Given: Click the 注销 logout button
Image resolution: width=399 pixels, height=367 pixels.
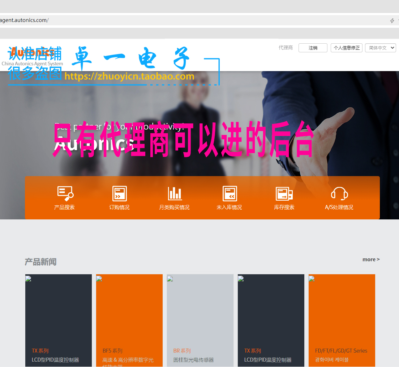Looking at the screenshot, I should tap(313, 48).
